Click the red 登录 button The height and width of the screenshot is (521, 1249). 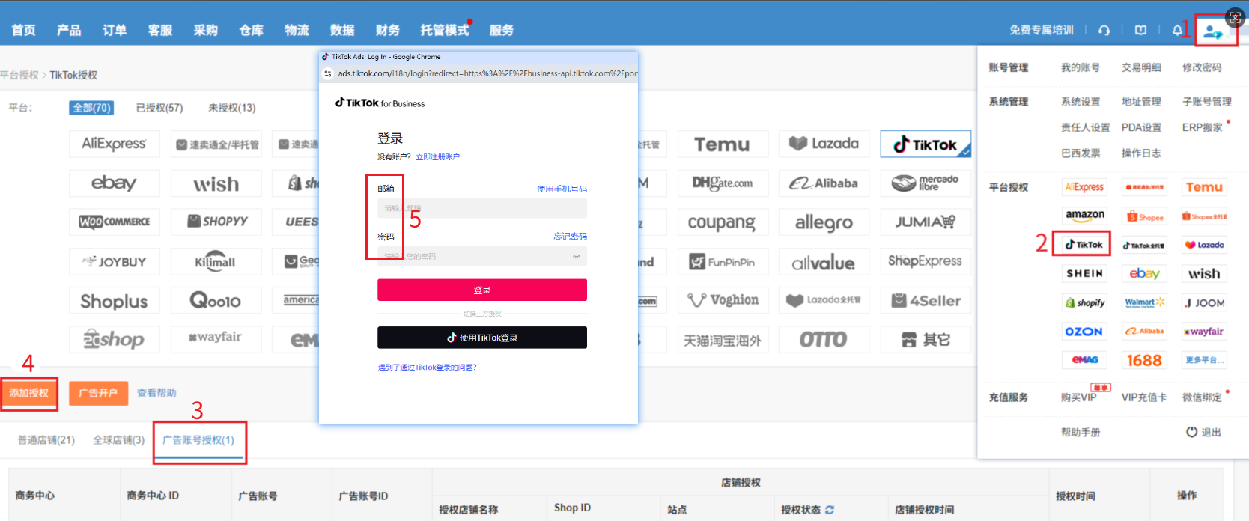click(x=482, y=290)
